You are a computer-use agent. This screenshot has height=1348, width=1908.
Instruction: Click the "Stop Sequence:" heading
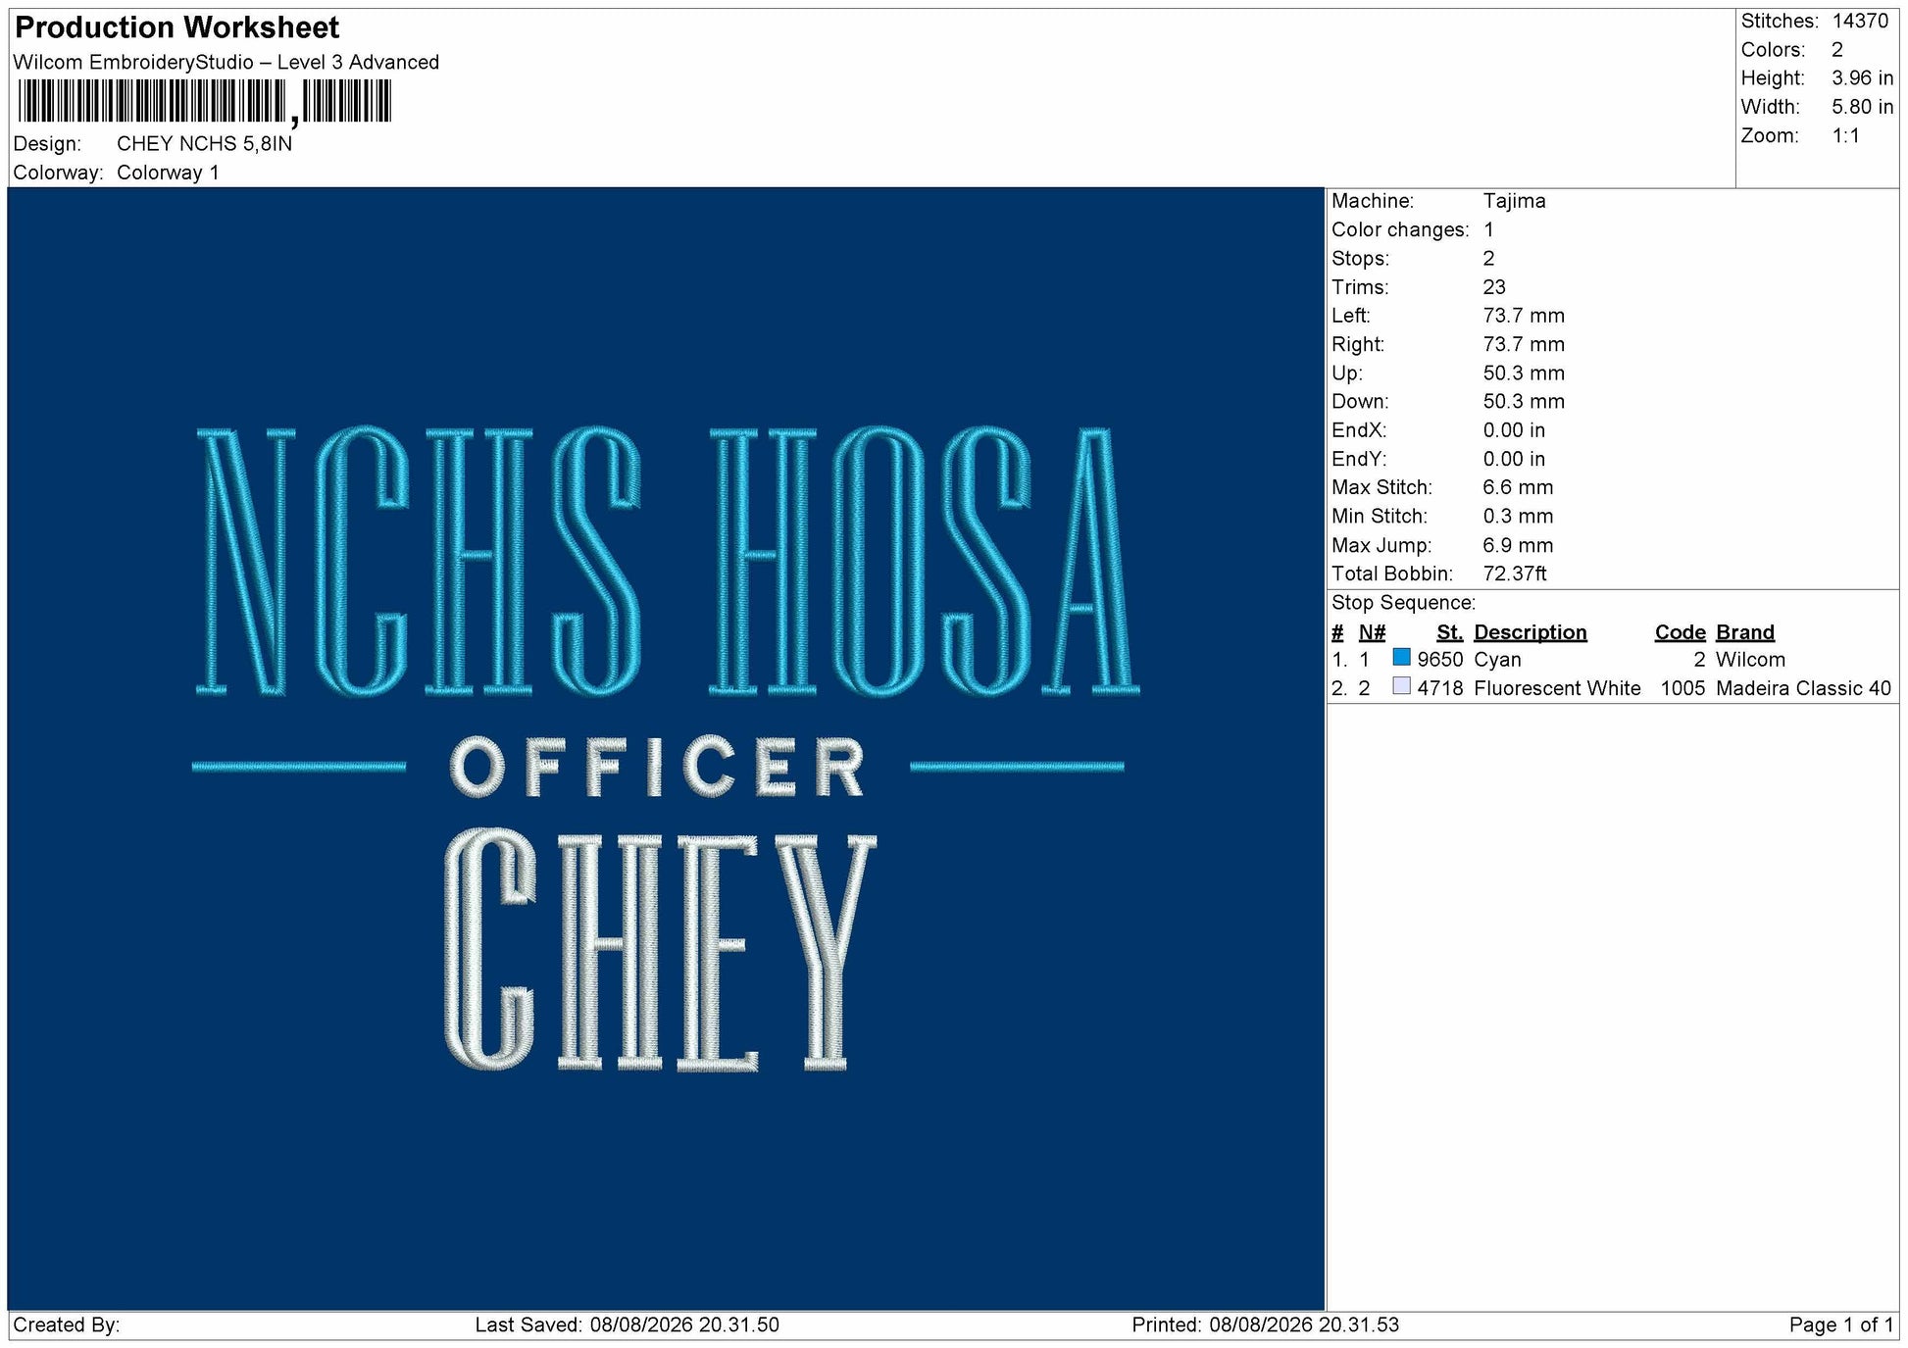[x=1403, y=603]
